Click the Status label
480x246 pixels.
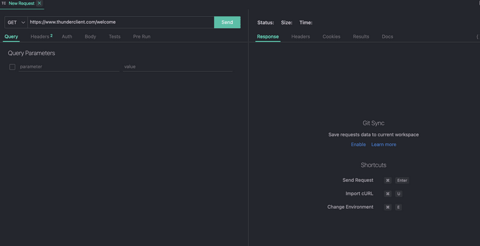pyautogui.click(x=265, y=23)
